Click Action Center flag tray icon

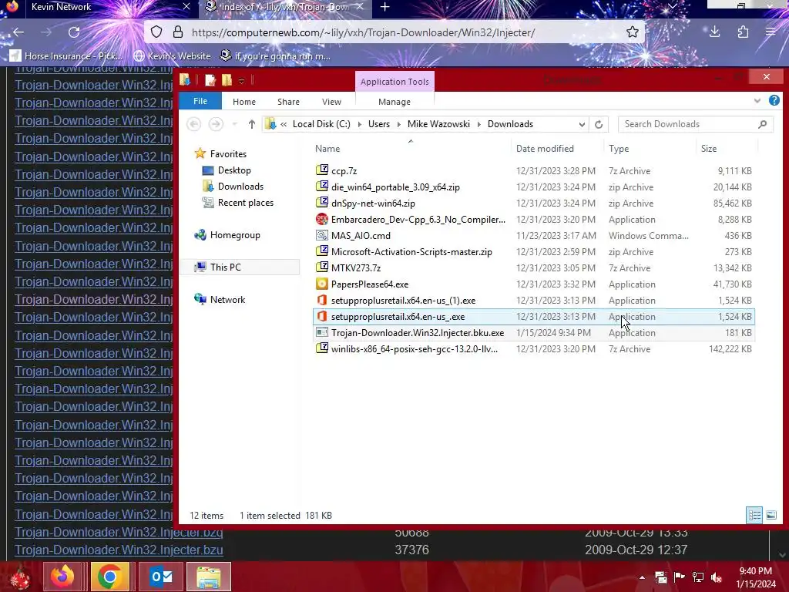pos(680,577)
